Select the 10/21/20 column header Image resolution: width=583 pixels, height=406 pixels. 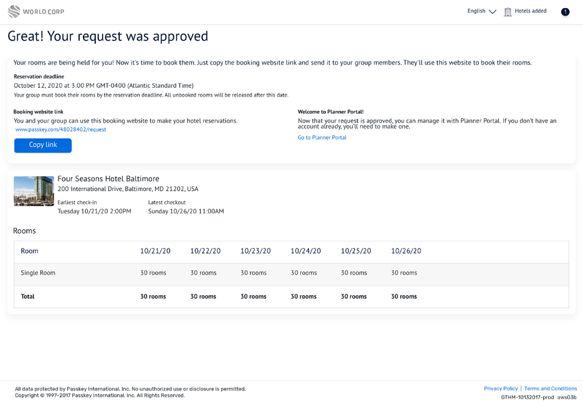click(155, 251)
